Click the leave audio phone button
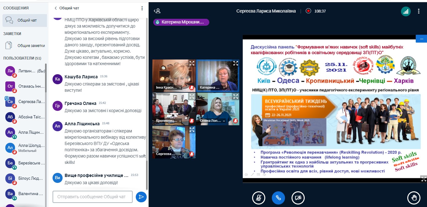Image resolution: width=427 pixels, height=207 pixels. 278,198
